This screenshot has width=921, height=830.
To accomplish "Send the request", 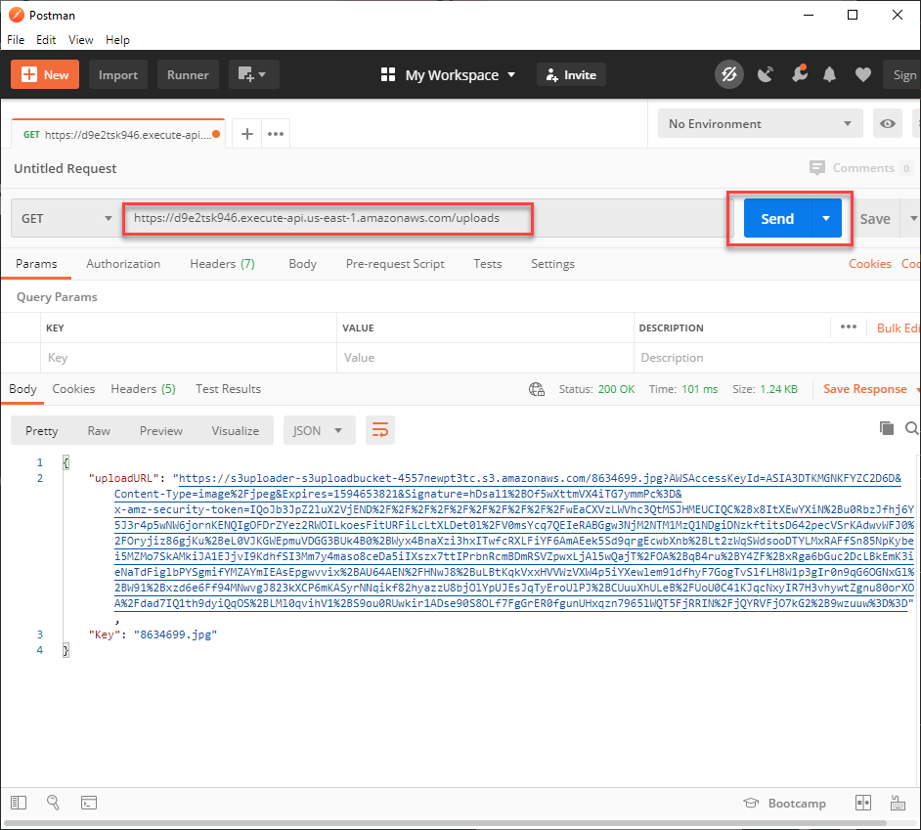I will coord(777,219).
